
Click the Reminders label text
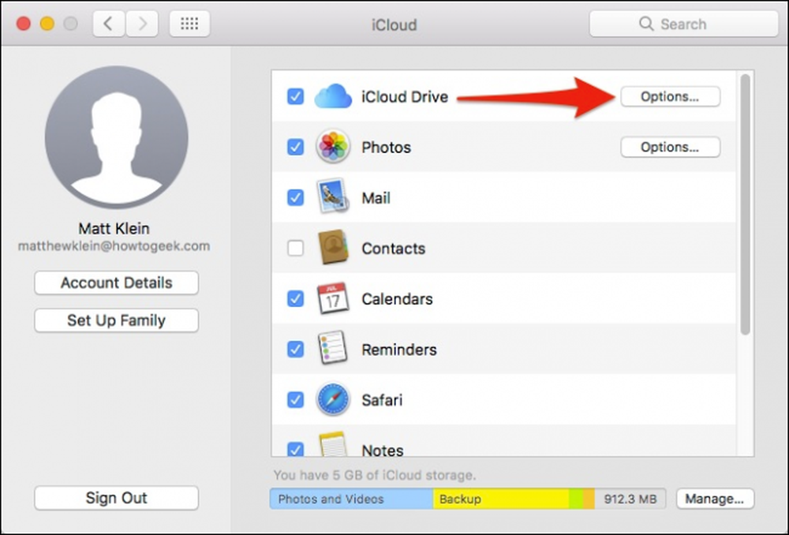point(399,350)
